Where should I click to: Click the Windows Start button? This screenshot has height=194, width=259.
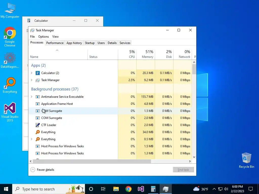tap(6, 189)
